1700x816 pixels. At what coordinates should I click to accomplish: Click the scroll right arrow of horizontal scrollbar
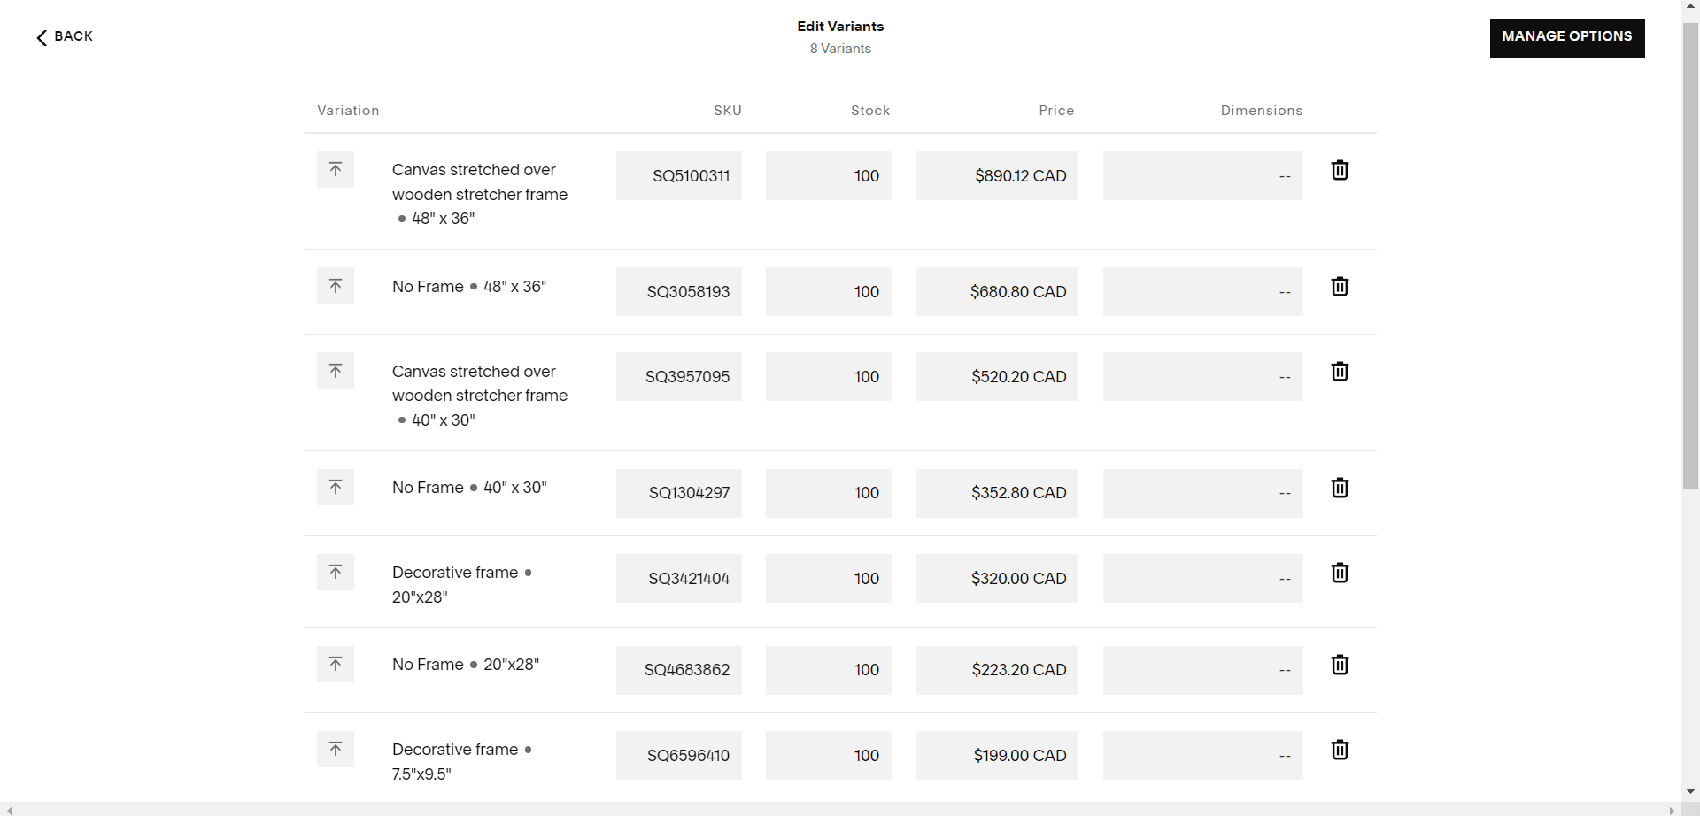pos(1672,810)
